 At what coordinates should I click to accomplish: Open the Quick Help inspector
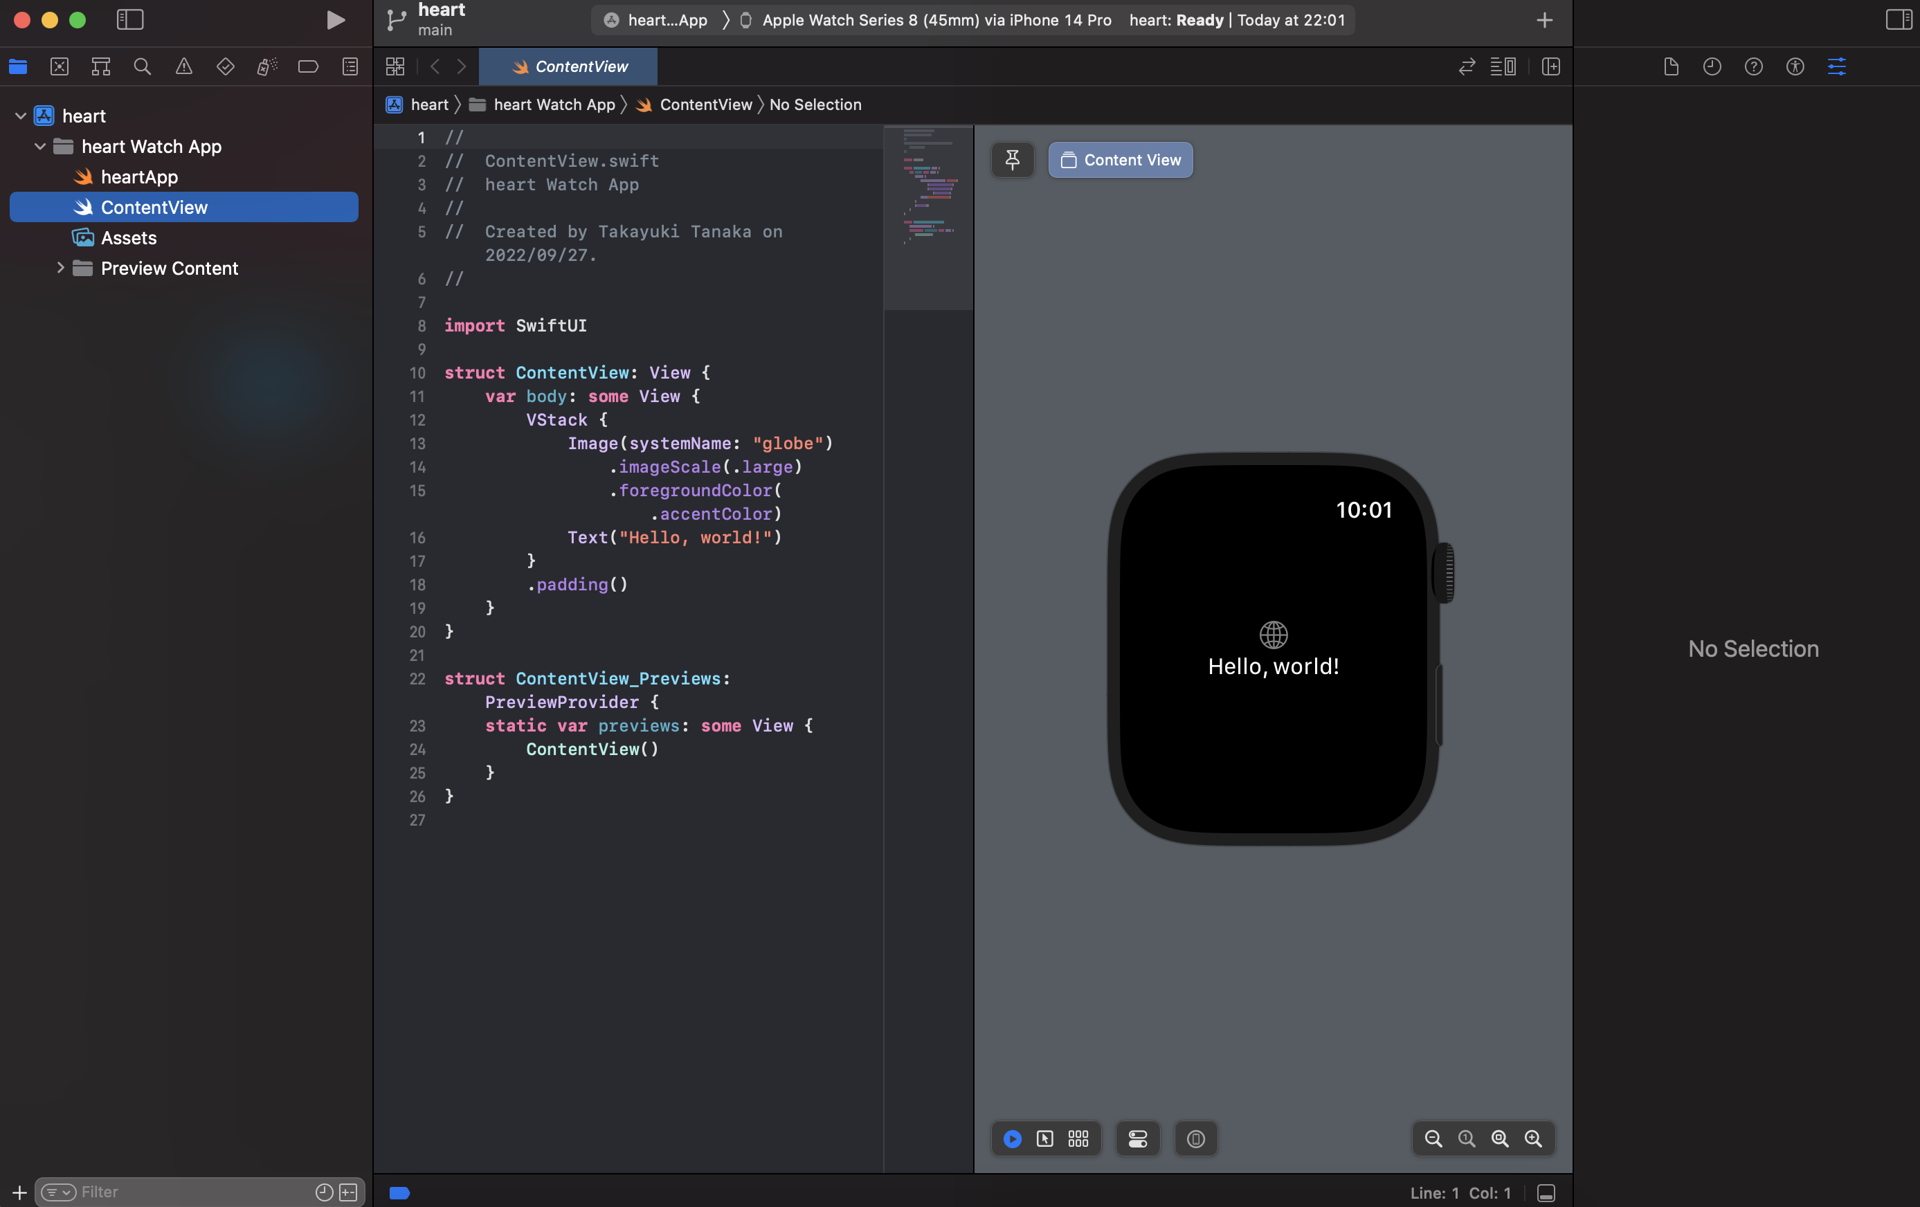point(1753,67)
